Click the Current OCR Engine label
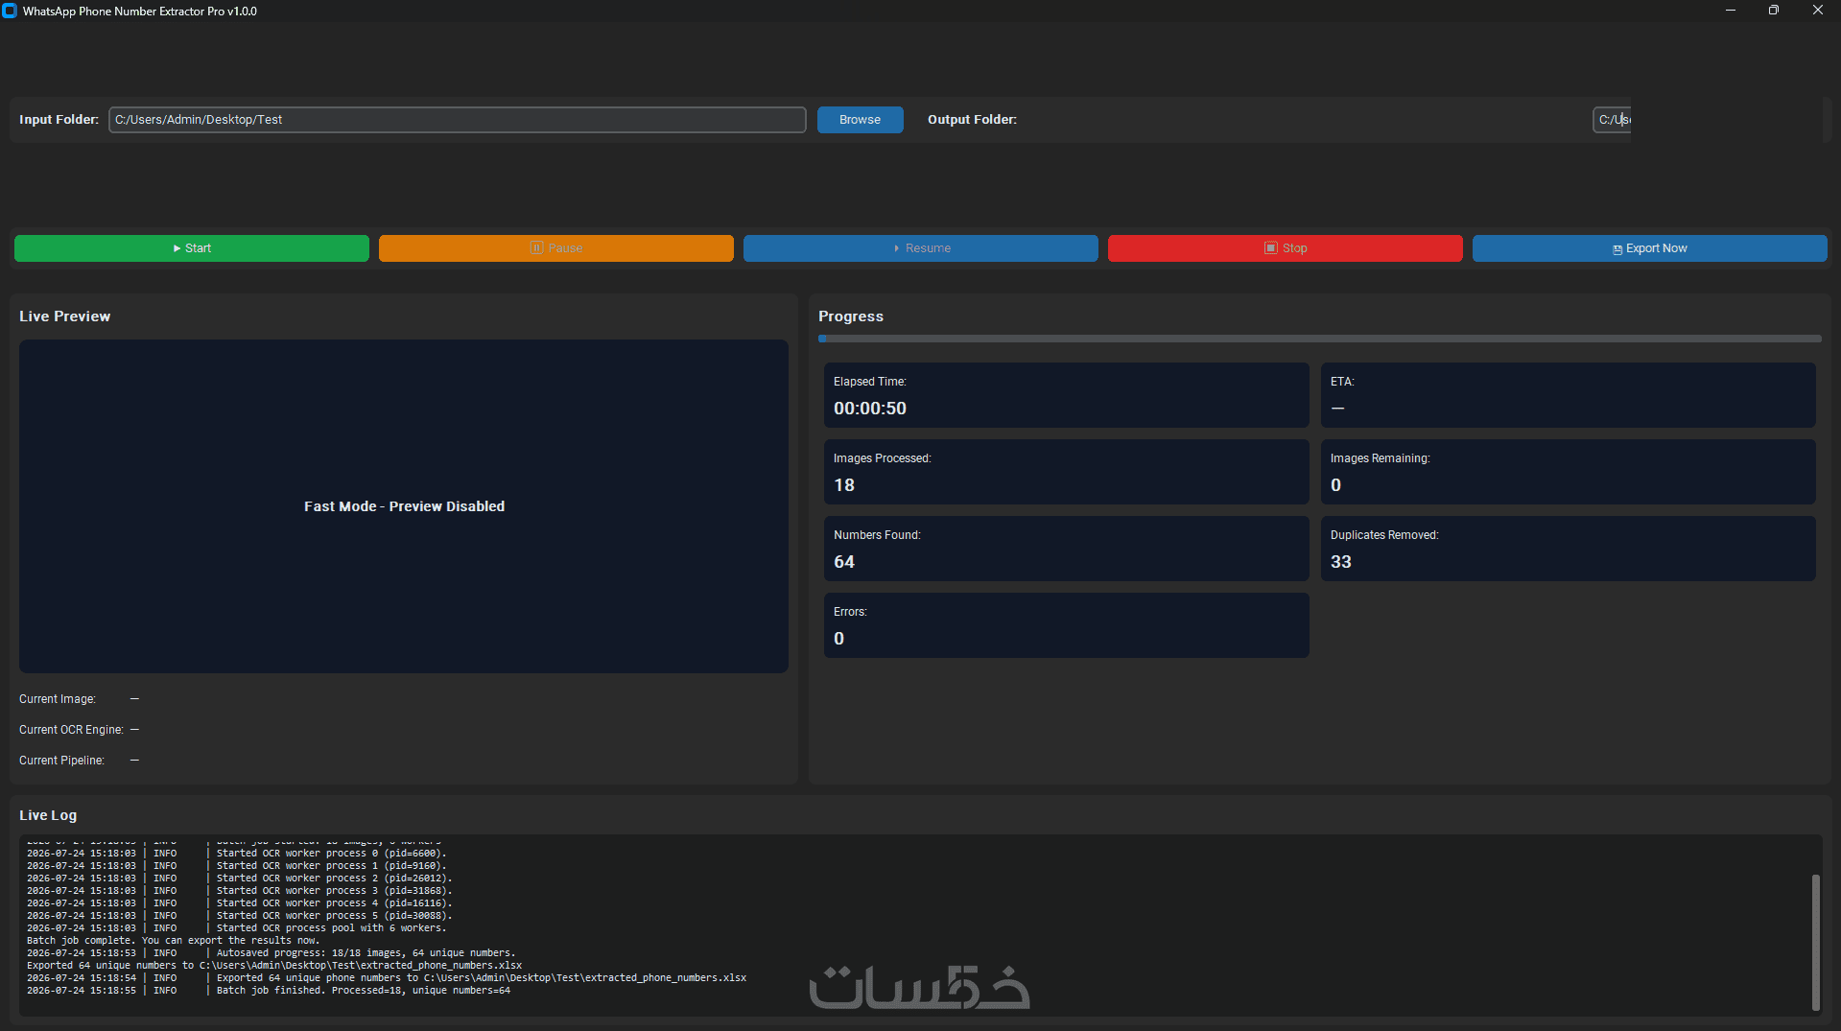Viewport: 1841px width, 1031px height. tap(71, 730)
